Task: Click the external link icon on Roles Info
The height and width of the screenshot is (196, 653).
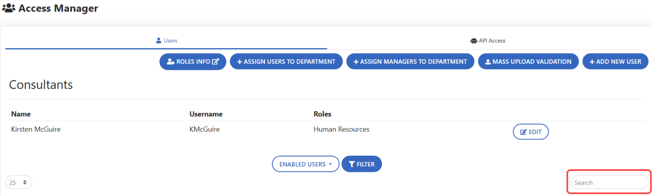Action: tap(215, 62)
